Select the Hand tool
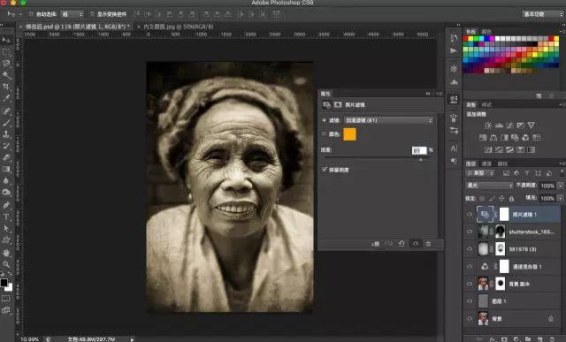Screen dimensions: 566x342 (x=6, y=253)
